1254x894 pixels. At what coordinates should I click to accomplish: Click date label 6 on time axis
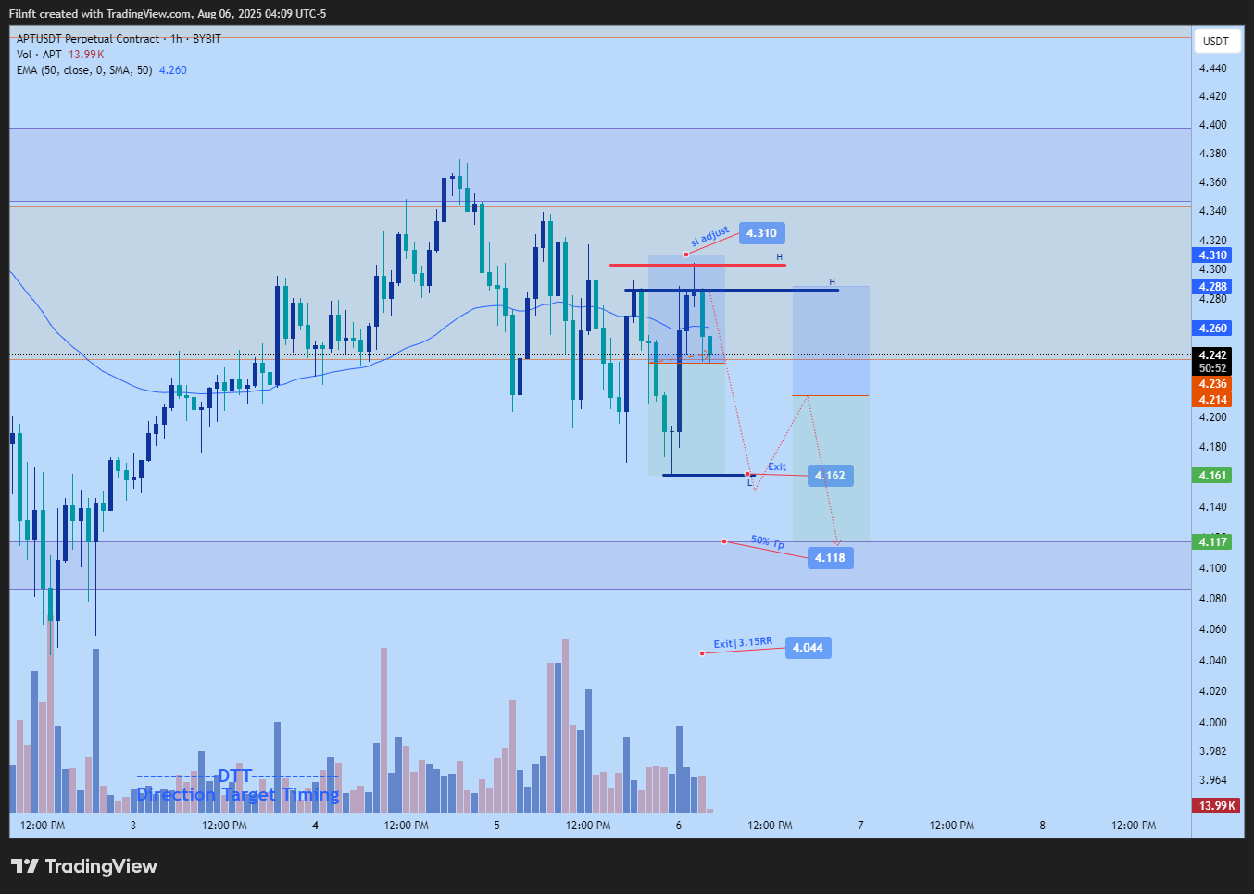(679, 826)
